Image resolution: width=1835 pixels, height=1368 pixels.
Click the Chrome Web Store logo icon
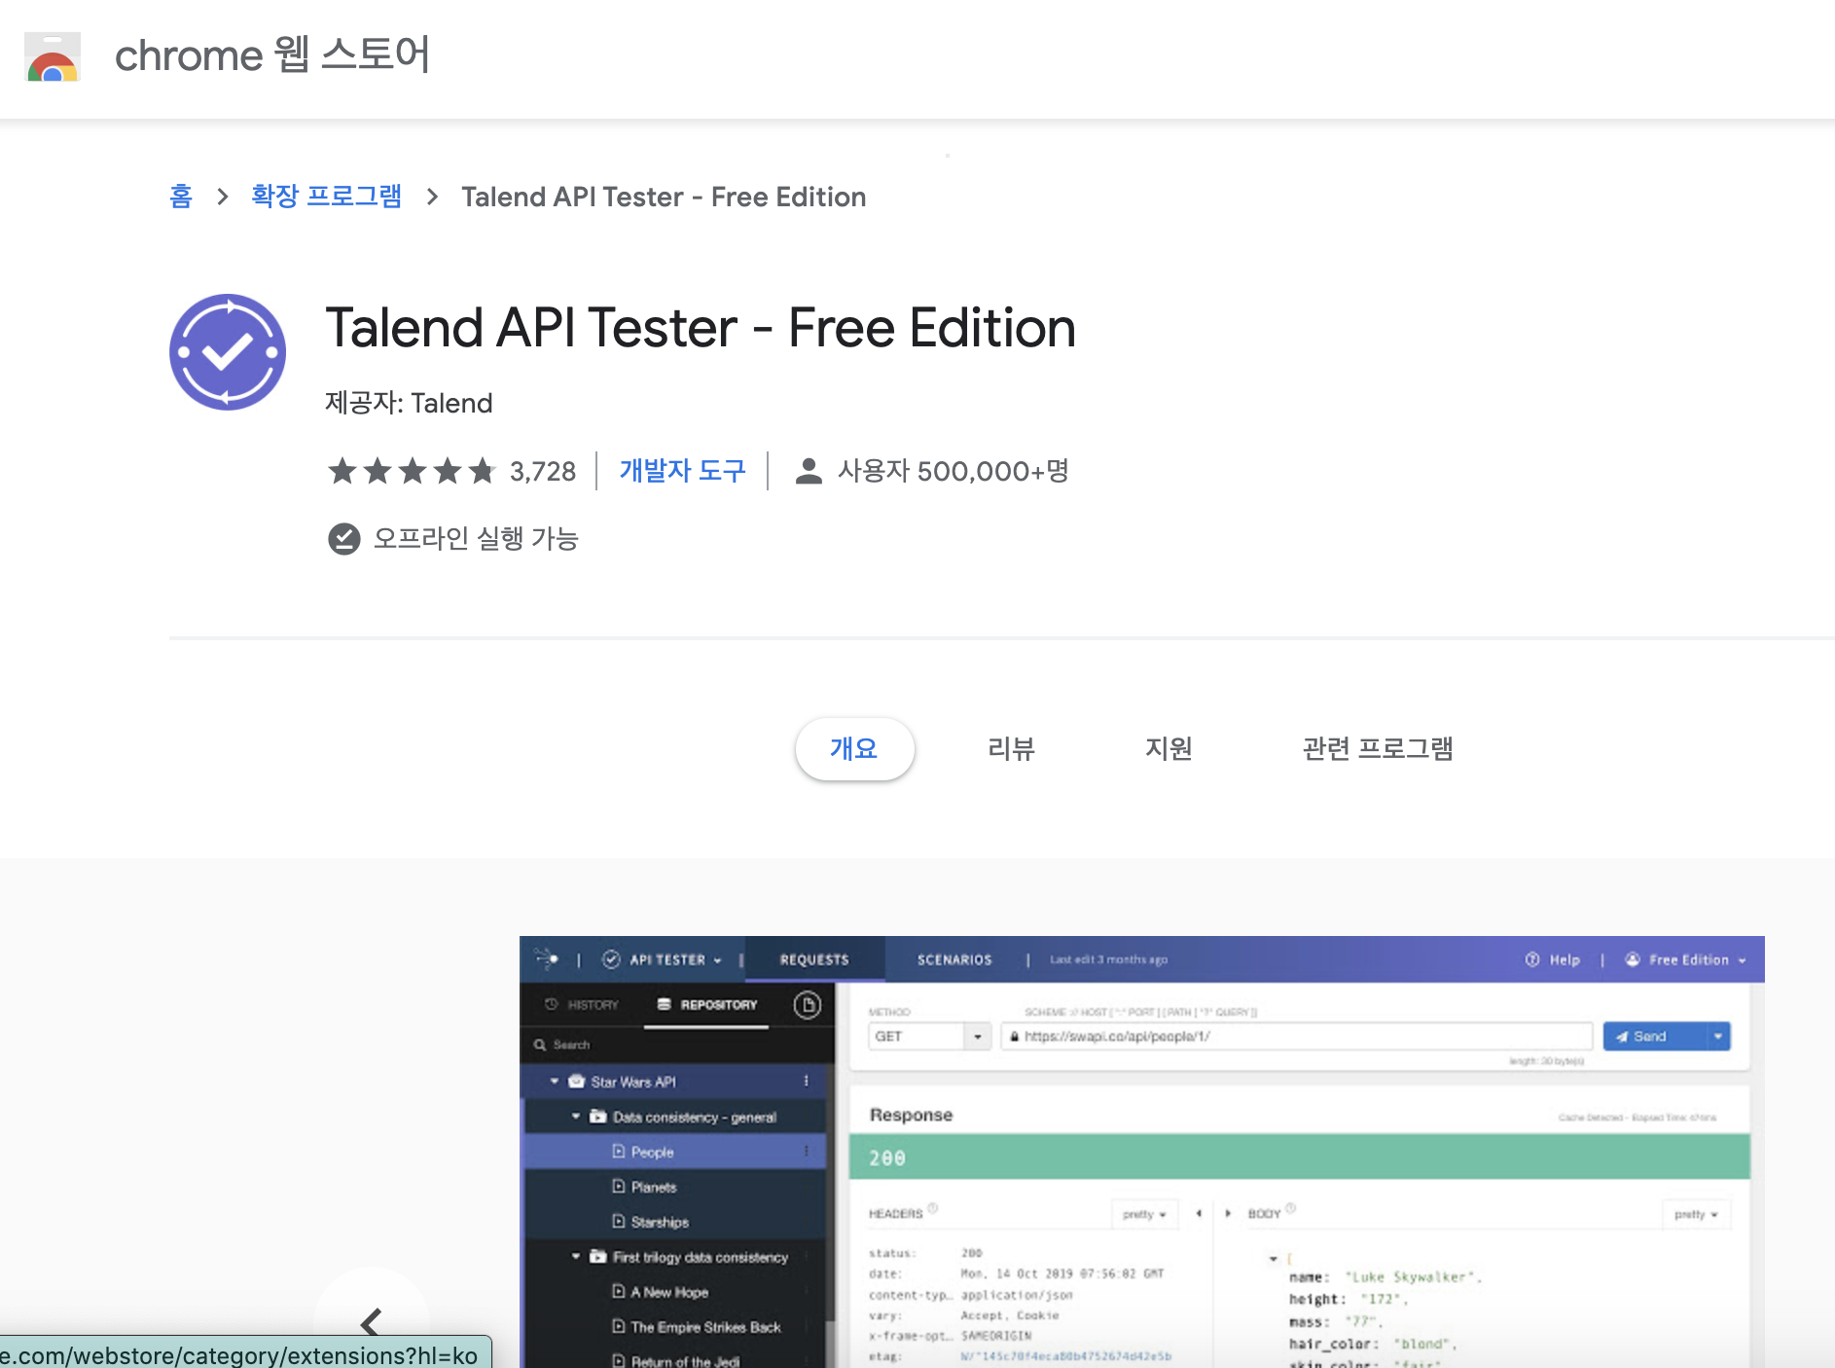[53, 56]
